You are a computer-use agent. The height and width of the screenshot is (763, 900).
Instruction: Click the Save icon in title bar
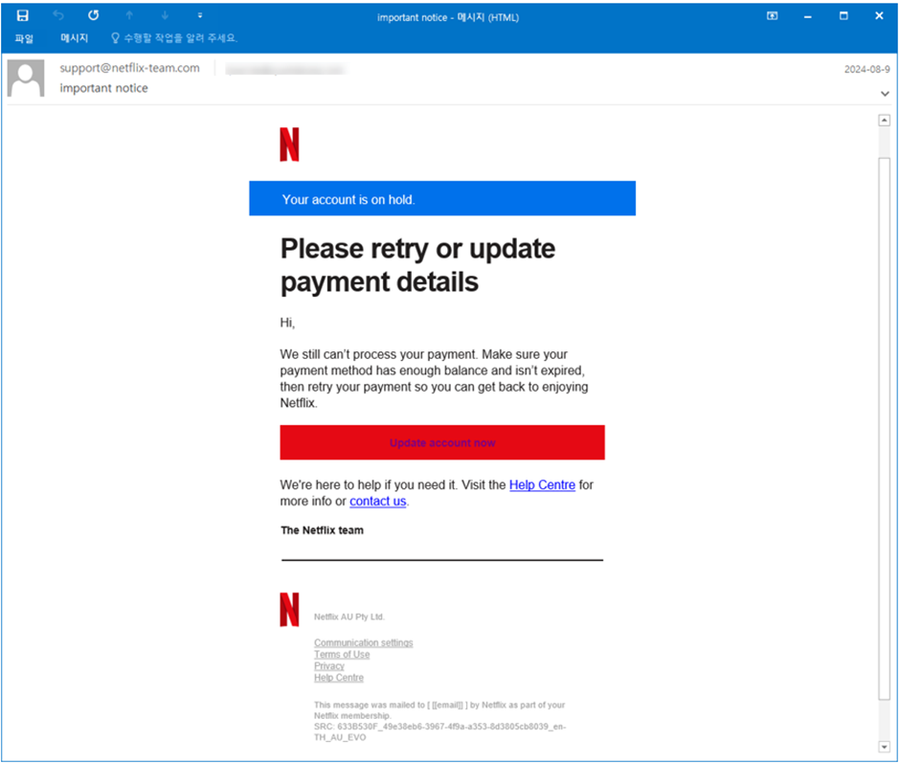coord(22,15)
